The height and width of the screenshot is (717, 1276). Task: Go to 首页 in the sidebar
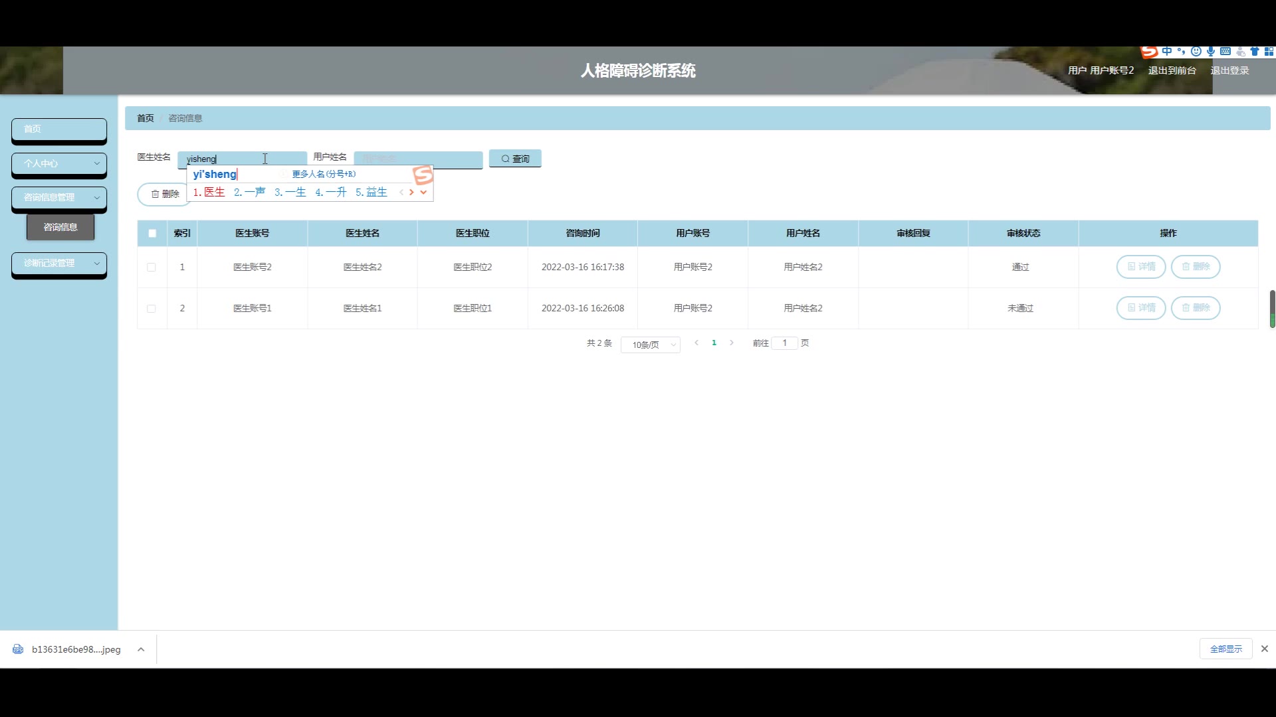point(58,129)
